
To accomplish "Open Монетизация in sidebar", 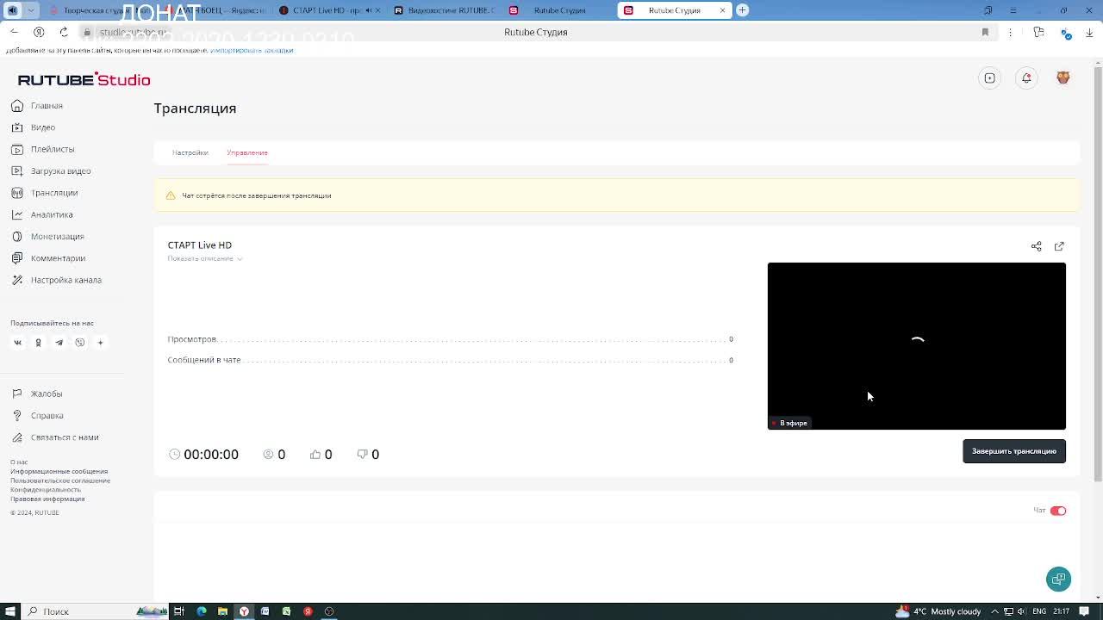I will [47, 237].
